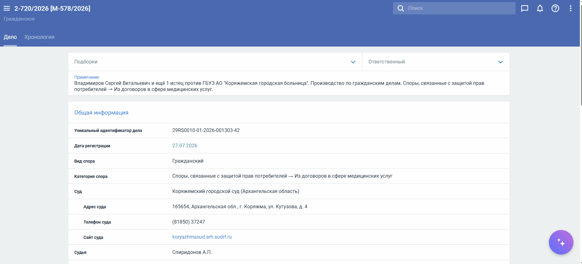Click the Телефон суда label
This screenshot has height=264, width=582.
(x=97, y=222)
